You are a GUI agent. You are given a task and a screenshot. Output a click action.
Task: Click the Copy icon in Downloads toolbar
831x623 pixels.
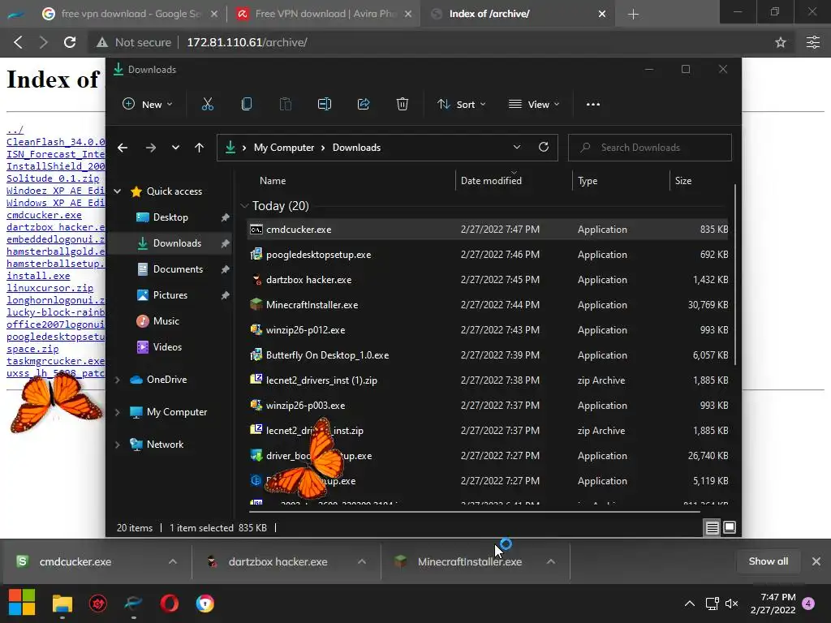click(247, 105)
